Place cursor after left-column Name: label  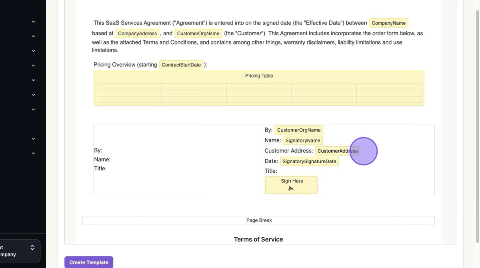[x=112, y=160]
